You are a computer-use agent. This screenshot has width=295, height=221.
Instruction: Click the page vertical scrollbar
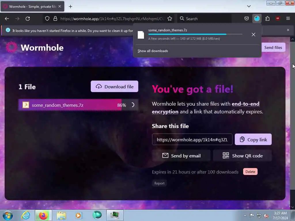pyautogui.click(x=292, y=123)
